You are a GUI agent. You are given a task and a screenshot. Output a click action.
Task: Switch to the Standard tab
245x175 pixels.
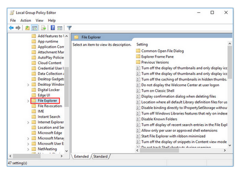click(100, 156)
